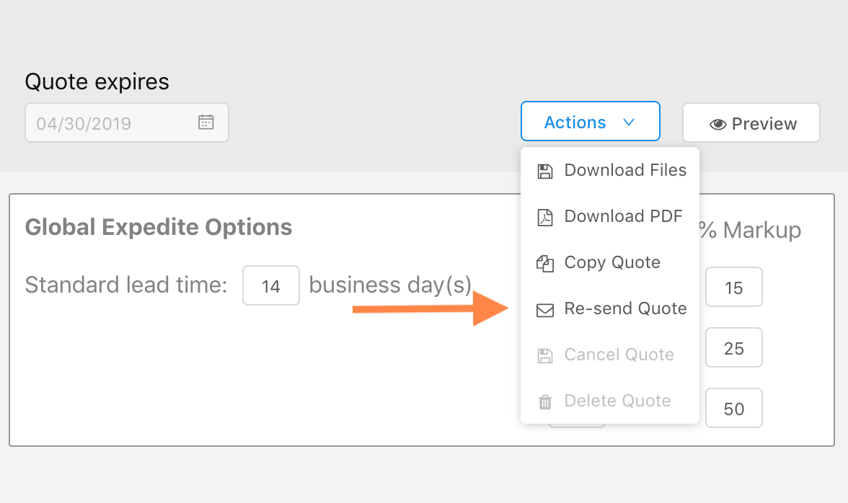Click the markup field showing 25

(x=733, y=348)
